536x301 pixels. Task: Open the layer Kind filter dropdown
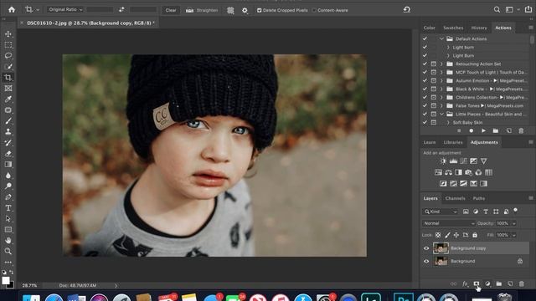pos(440,212)
